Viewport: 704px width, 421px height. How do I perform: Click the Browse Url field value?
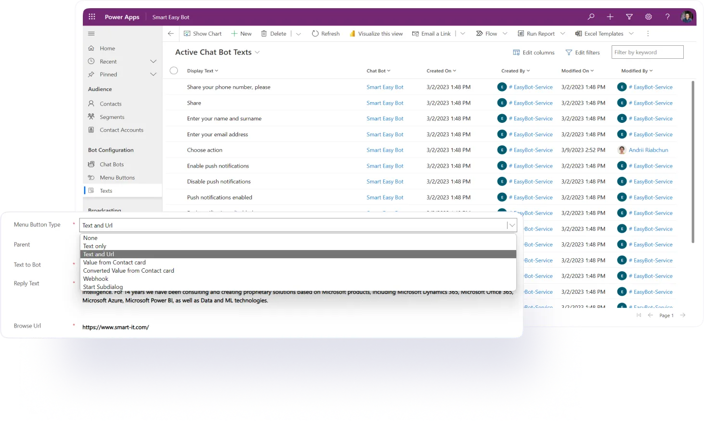pyautogui.click(x=116, y=327)
